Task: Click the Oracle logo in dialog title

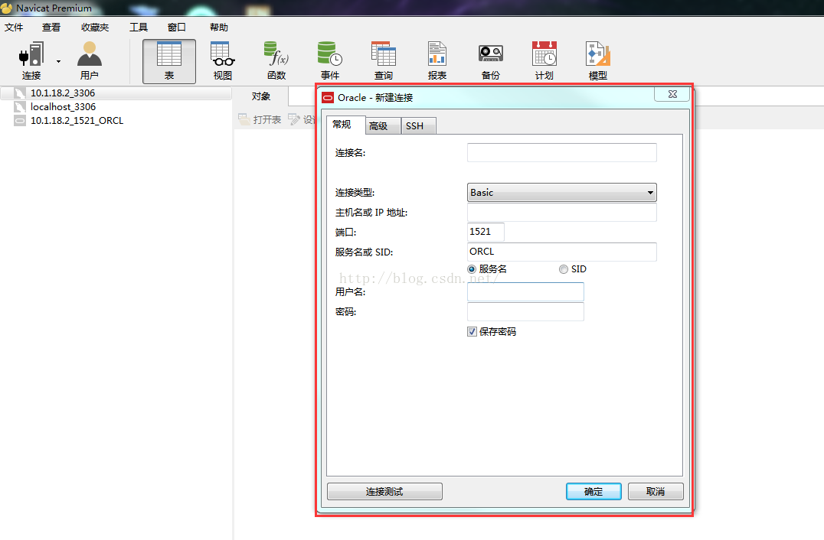Action: pyautogui.click(x=328, y=98)
